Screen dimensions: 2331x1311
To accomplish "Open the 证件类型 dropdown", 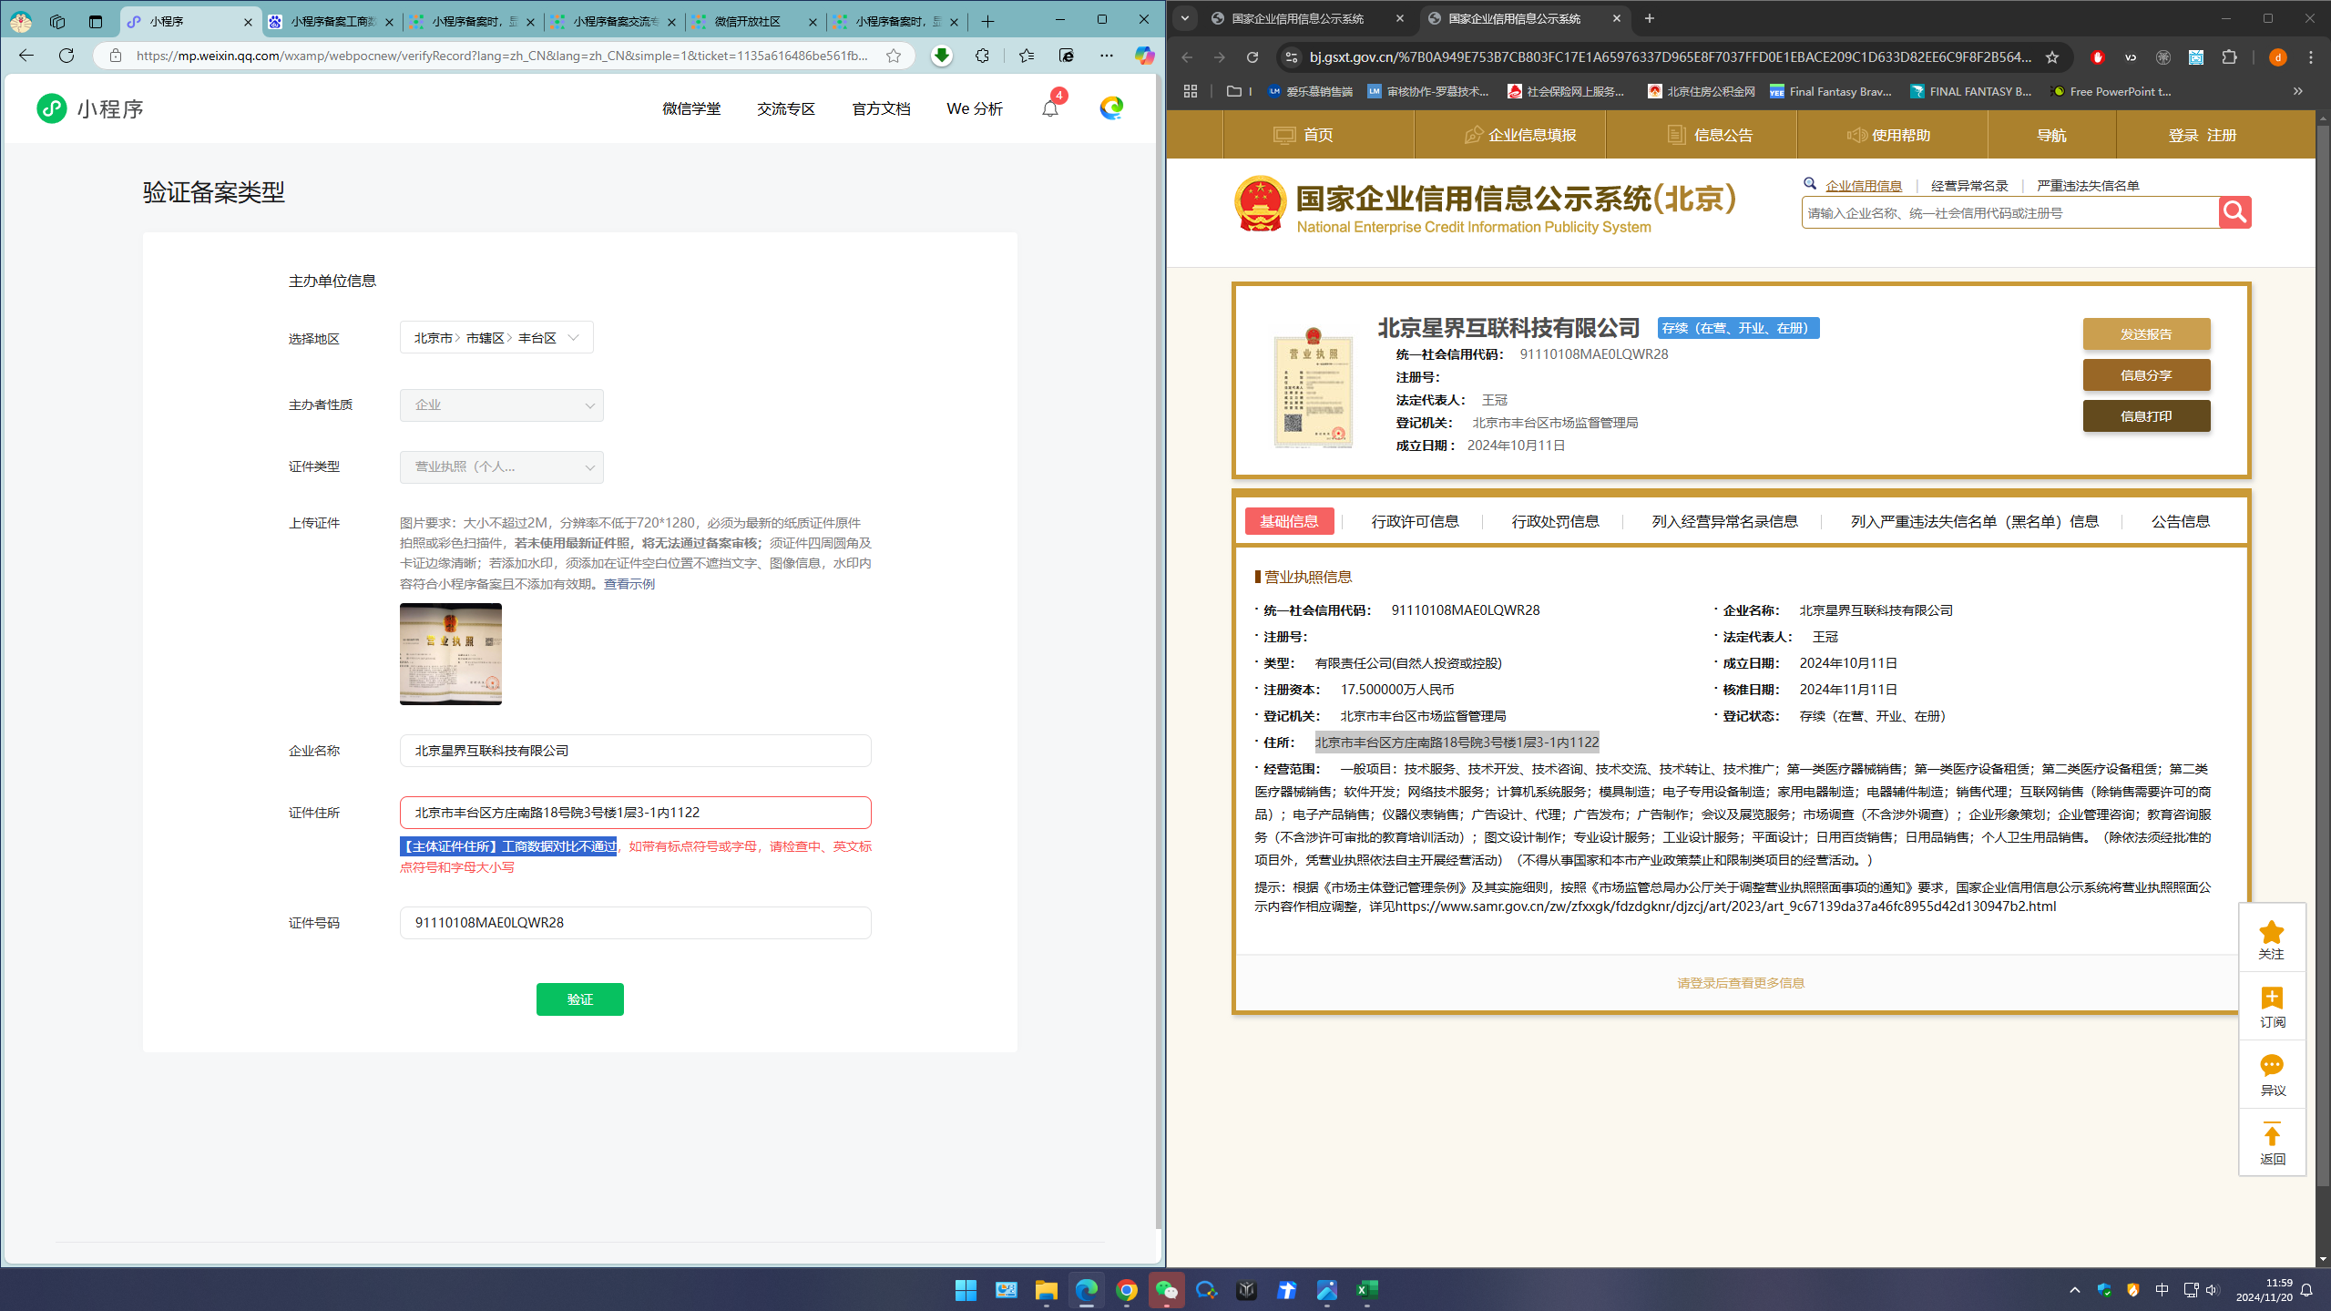I will coord(501,467).
